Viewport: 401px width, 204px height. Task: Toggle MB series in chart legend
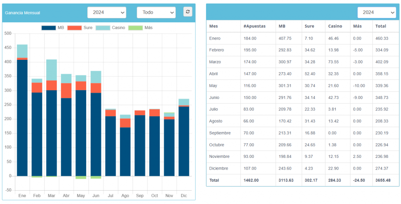[x=53, y=28]
